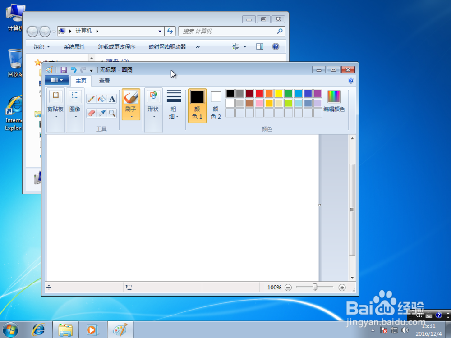Select the Pencil tool in Paint
This screenshot has height=338, width=451.
91,99
